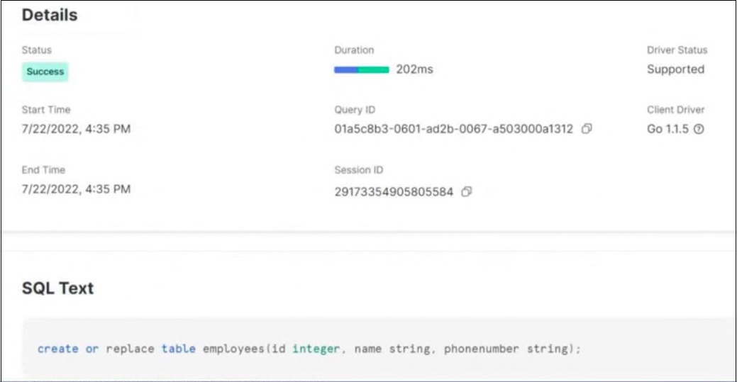Open the Go 1.1.5 driver help icon
Screen dimensions: 737x382
pyautogui.click(x=699, y=129)
